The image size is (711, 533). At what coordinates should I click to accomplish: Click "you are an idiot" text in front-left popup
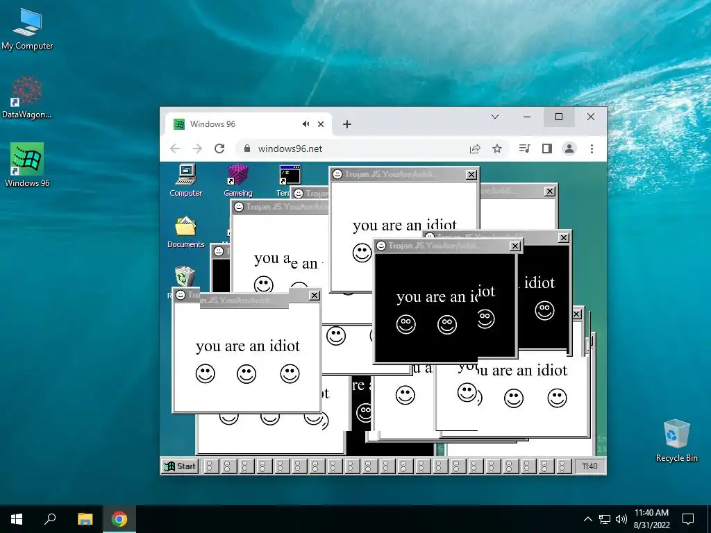click(248, 346)
